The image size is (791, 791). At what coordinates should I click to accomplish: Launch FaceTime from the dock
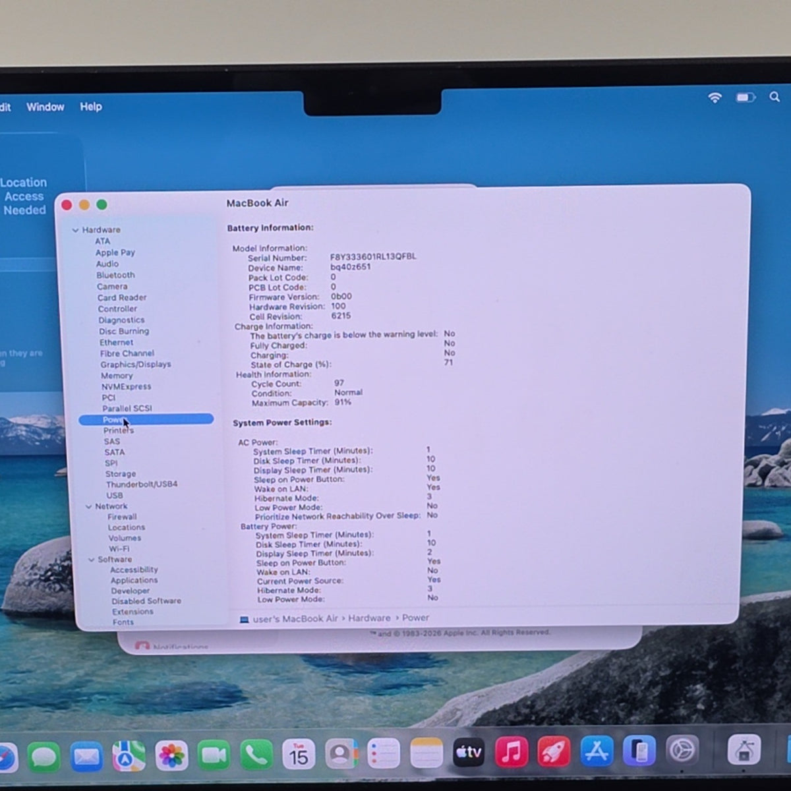[214, 755]
